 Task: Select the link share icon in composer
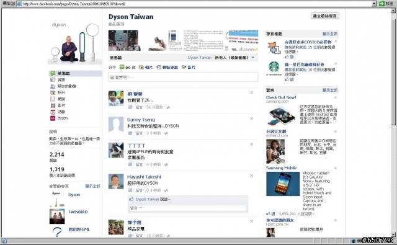click(x=159, y=68)
